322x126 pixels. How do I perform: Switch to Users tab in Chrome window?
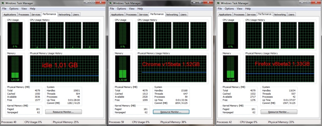183,15
